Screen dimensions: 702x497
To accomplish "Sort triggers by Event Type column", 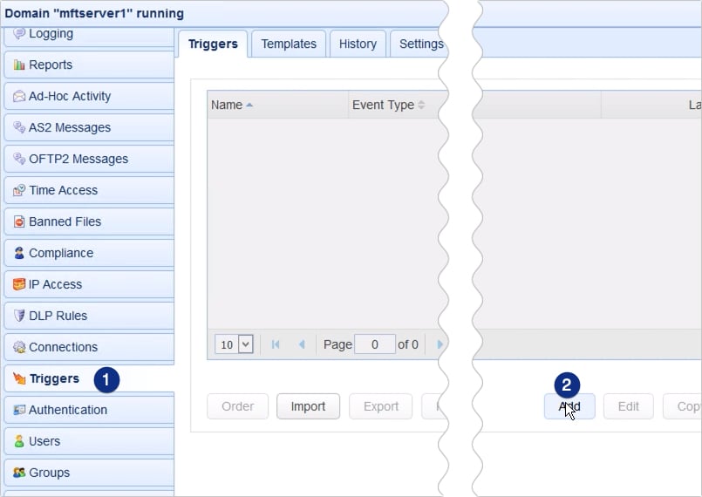I will 387,105.
